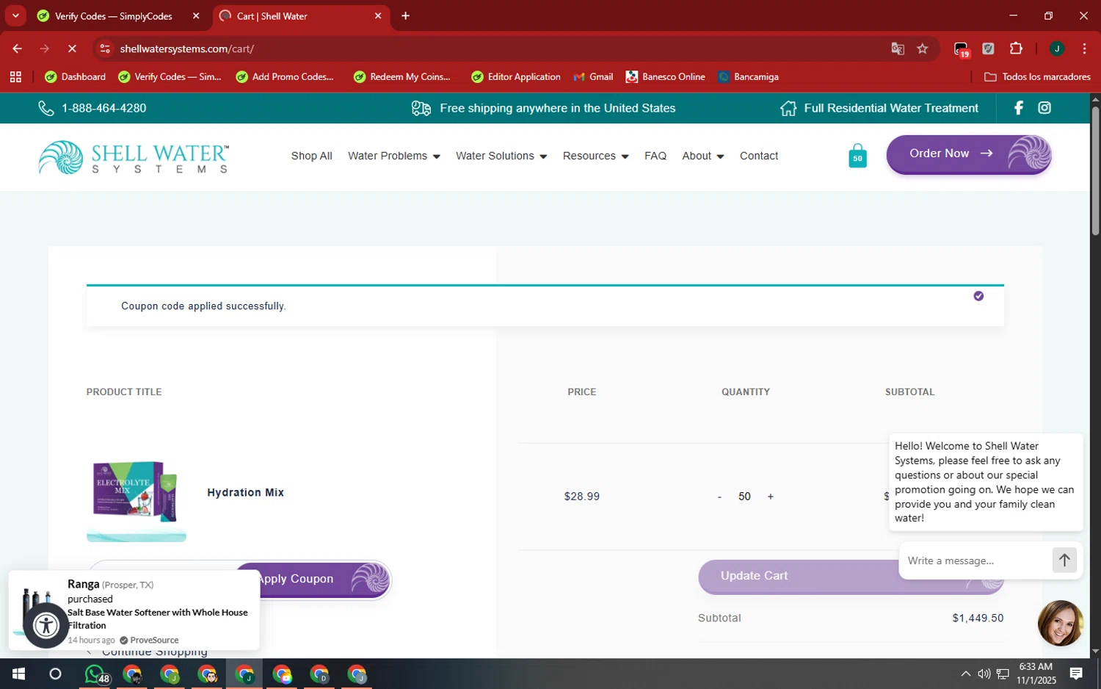The height and width of the screenshot is (689, 1101).
Task: Open Shop All page
Action: pyautogui.click(x=311, y=156)
